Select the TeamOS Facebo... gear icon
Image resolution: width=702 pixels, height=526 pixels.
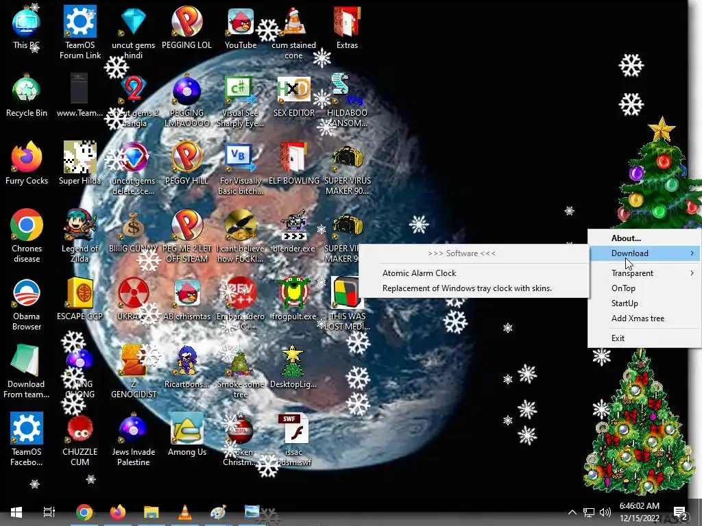point(27,439)
